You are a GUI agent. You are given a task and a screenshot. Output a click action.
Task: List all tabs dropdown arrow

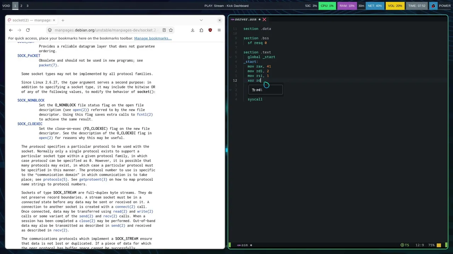(201, 20)
